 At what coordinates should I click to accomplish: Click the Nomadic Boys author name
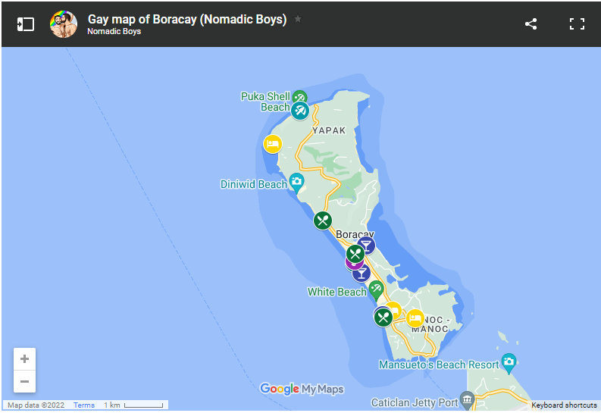[x=114, y=31]
